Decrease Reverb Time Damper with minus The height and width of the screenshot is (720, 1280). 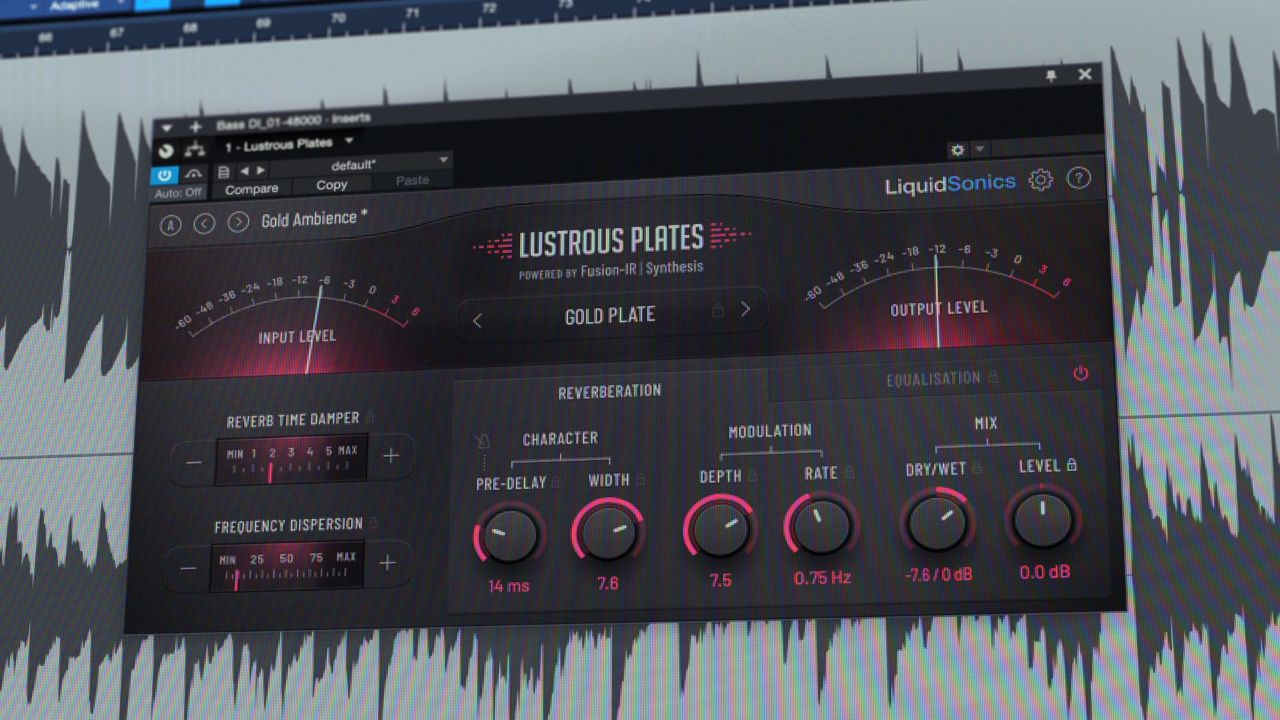pyautogui.click(x=194, y=463)
